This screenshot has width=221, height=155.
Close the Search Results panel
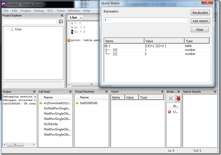click(x=215, y=92)
